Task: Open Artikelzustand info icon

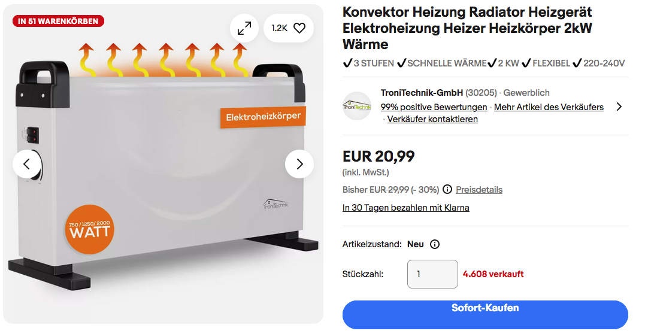Action: pos(435,244)
